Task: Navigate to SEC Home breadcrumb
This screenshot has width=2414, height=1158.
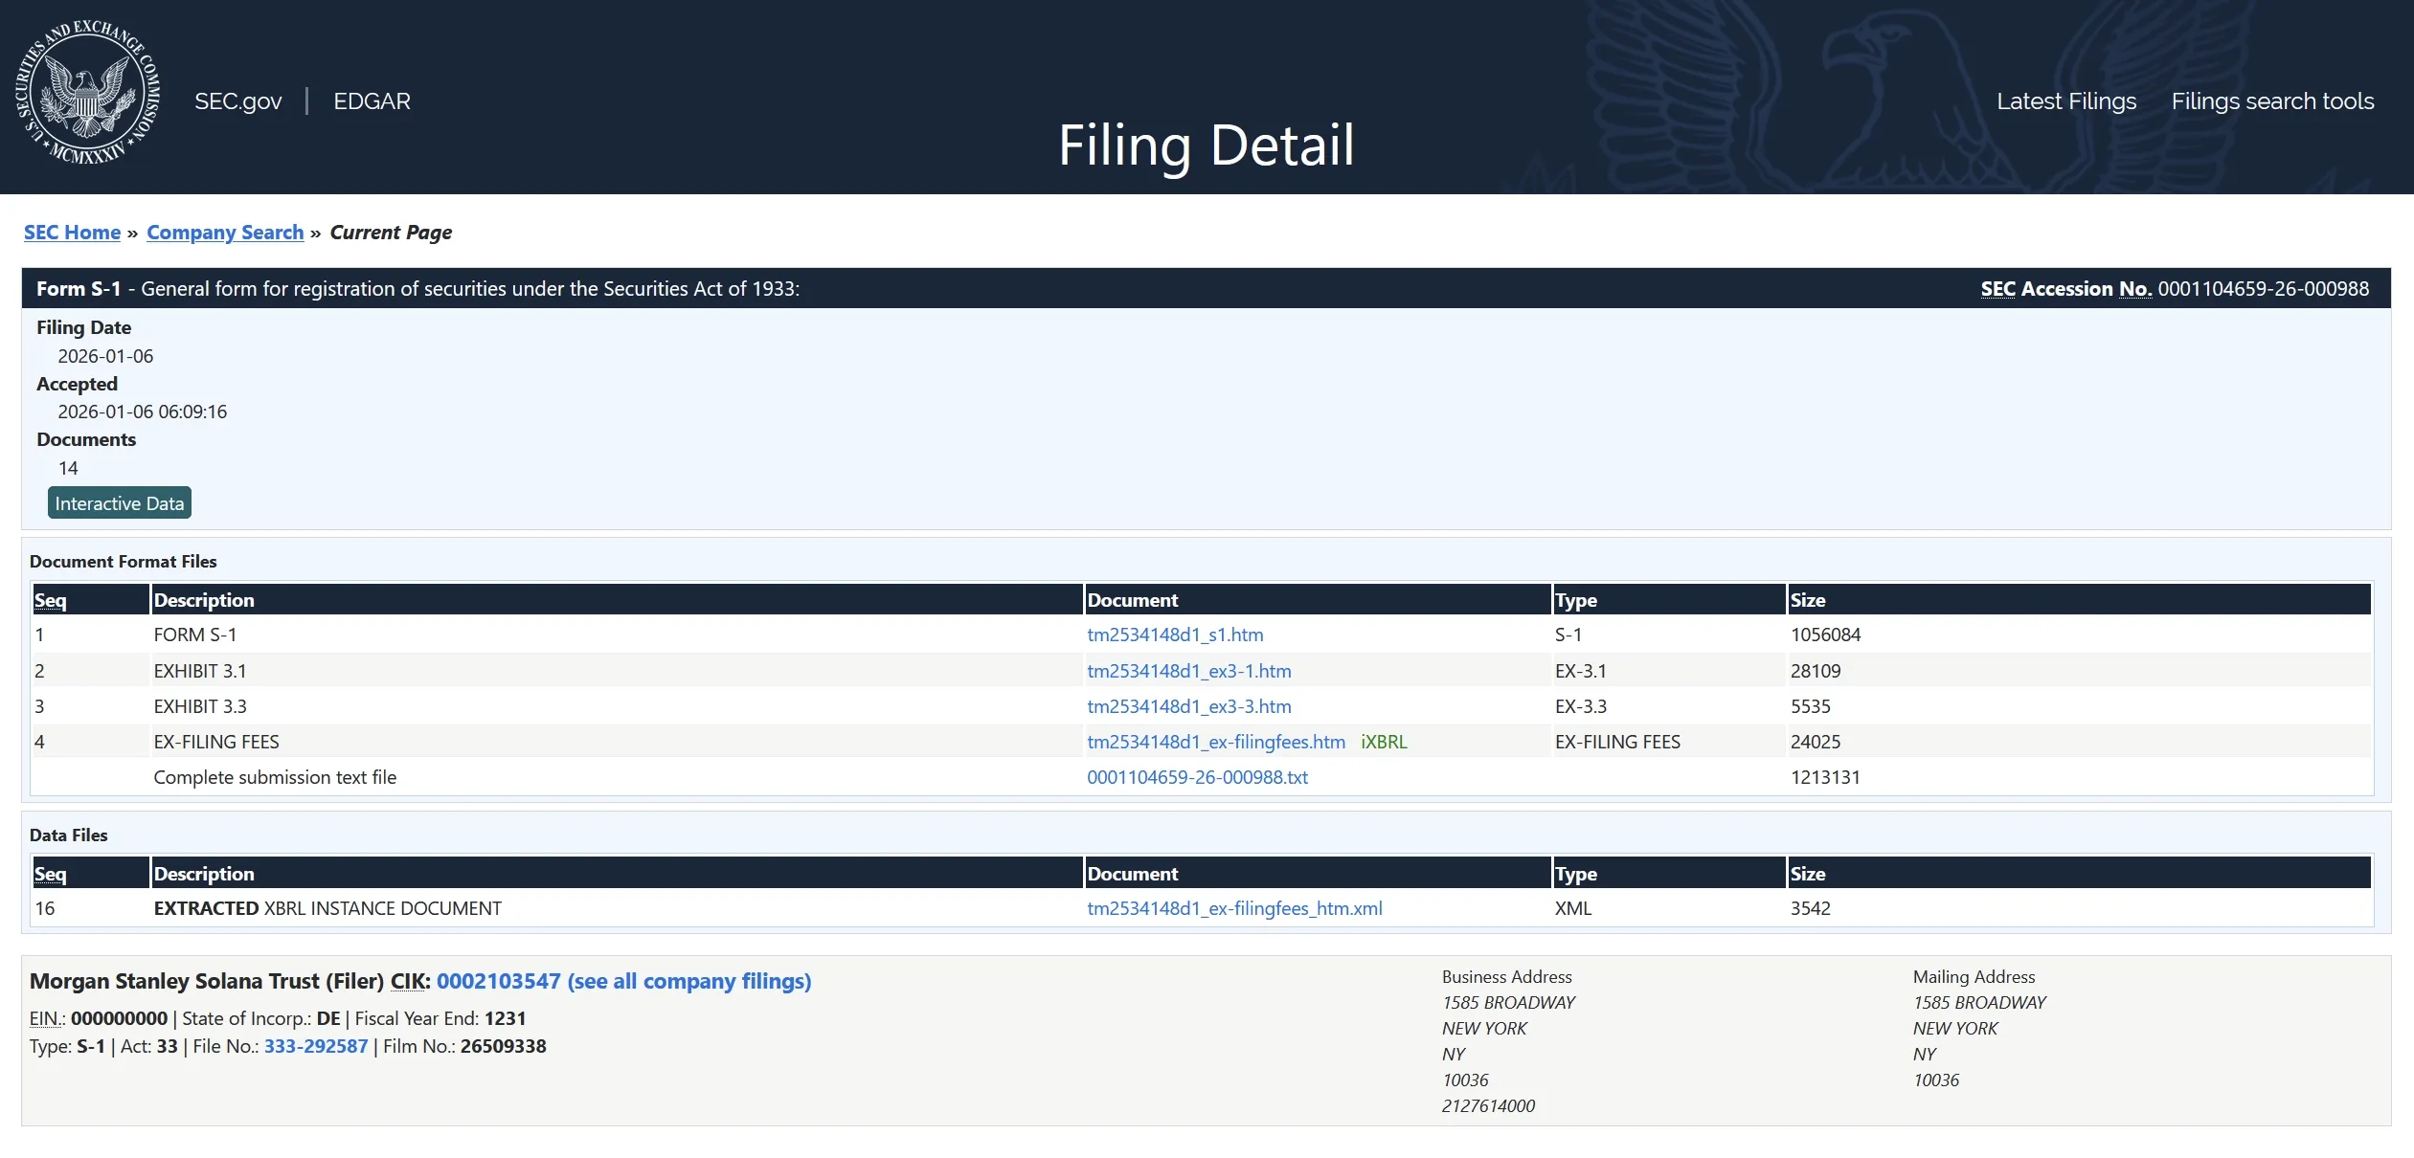Action: [x=72, y=232]
